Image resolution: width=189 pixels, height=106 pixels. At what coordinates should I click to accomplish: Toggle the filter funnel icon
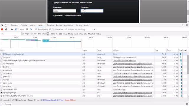(x=16, y=29)
